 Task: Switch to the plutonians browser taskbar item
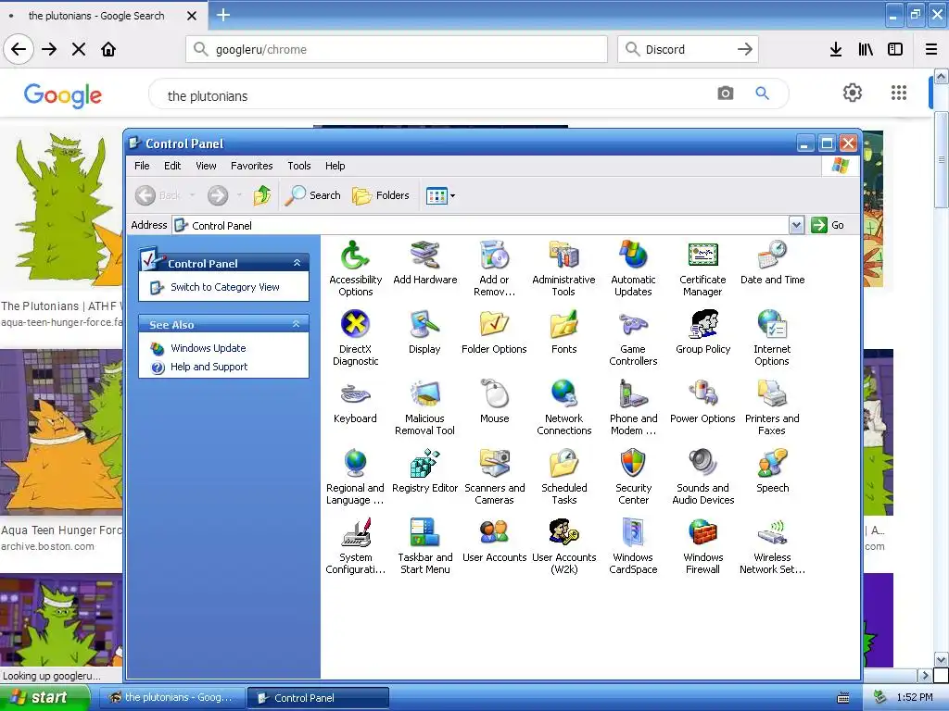tap(171, 697)
